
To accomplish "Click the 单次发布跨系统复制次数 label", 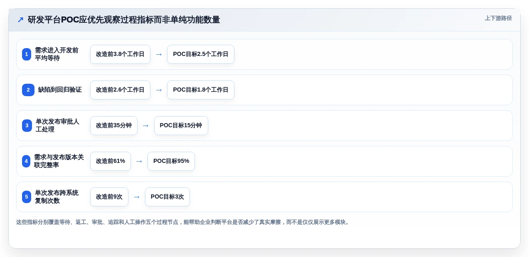I will [57, 197].
